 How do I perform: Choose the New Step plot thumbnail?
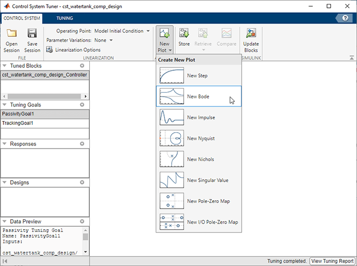[172, 75]
